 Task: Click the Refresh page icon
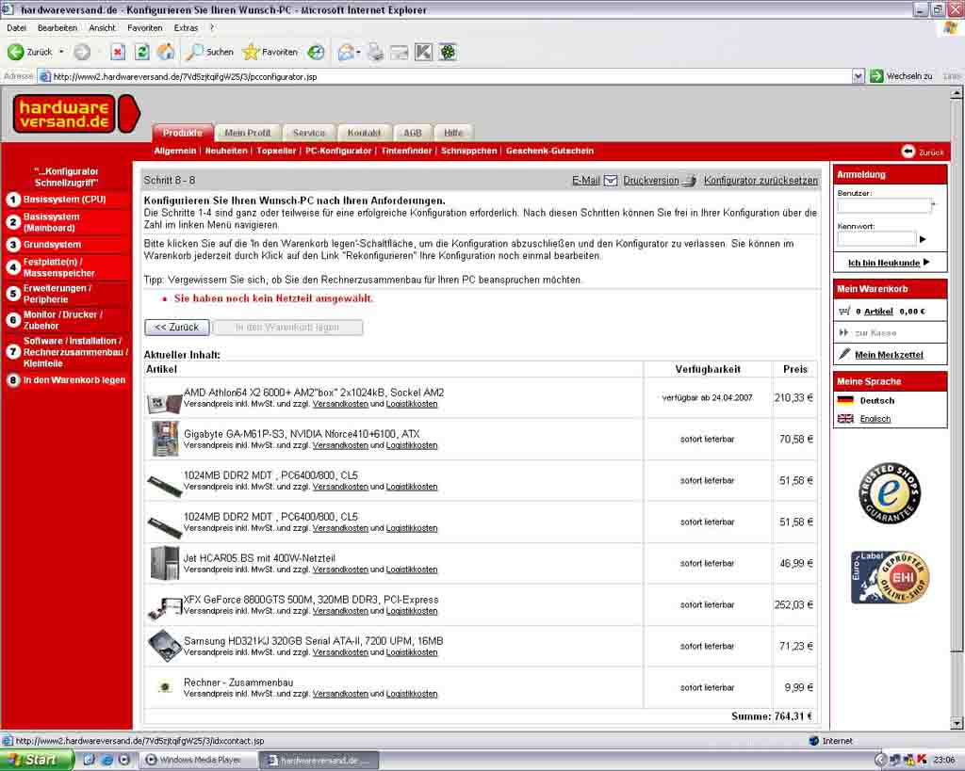141,53
